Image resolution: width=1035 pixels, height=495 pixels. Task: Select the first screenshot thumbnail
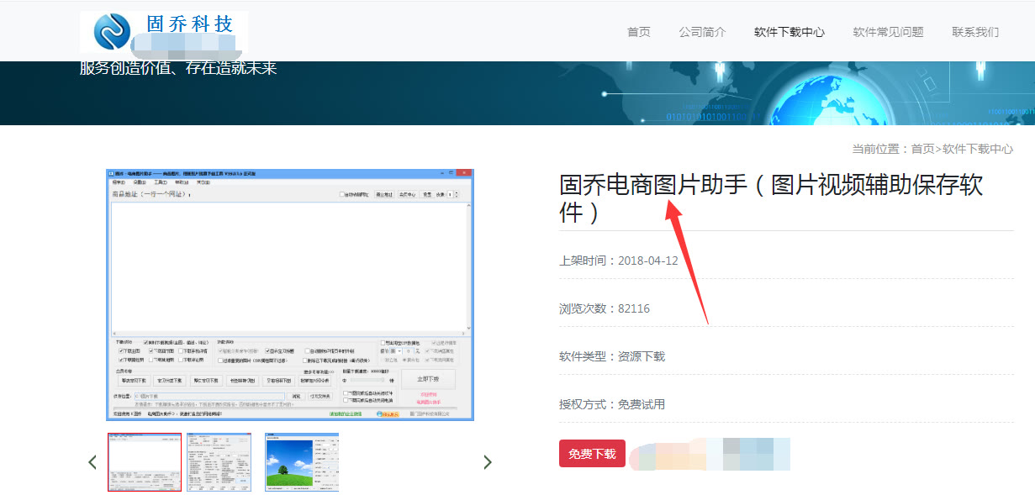[x=145, y=461]
